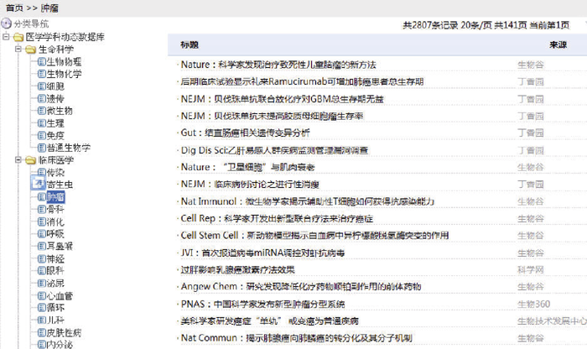The image size is (587, 349).
Task: Click the document icon beside 遗传
Action: coord(42,98)
